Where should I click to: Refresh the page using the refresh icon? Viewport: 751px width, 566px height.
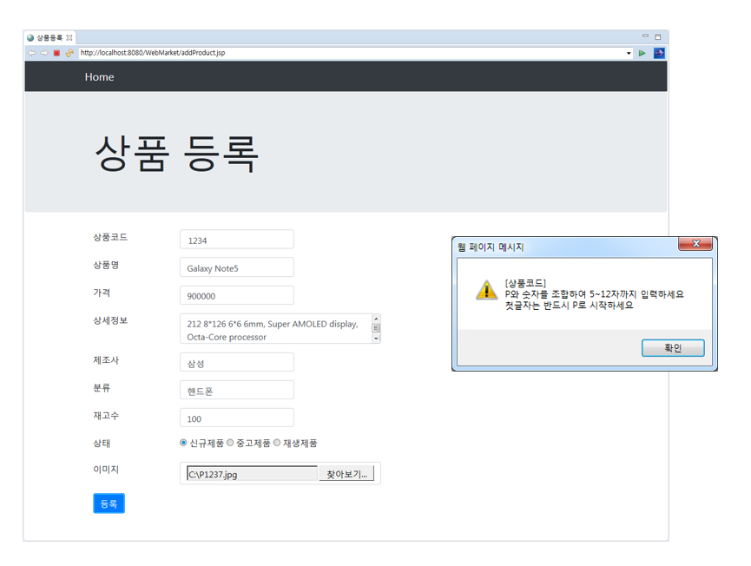tap(69, 53)
